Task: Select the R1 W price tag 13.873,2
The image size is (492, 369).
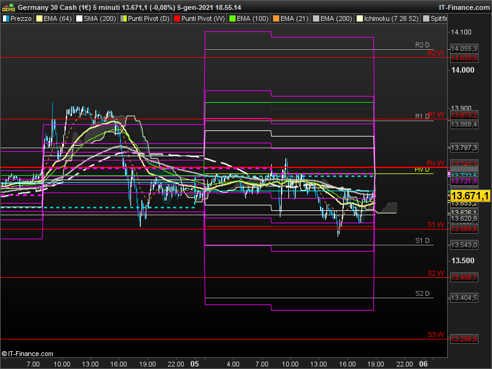Action: click(464, 115)
